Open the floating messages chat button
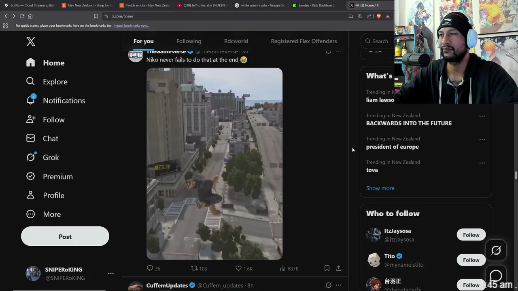Image resolution: width=518 pixels, height=291 pixels. tap(496, 276)
